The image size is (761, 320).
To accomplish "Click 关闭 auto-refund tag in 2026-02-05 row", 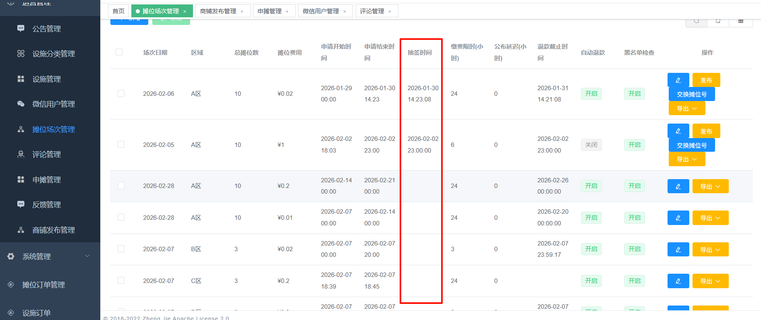I will click(x=591, y=145).
